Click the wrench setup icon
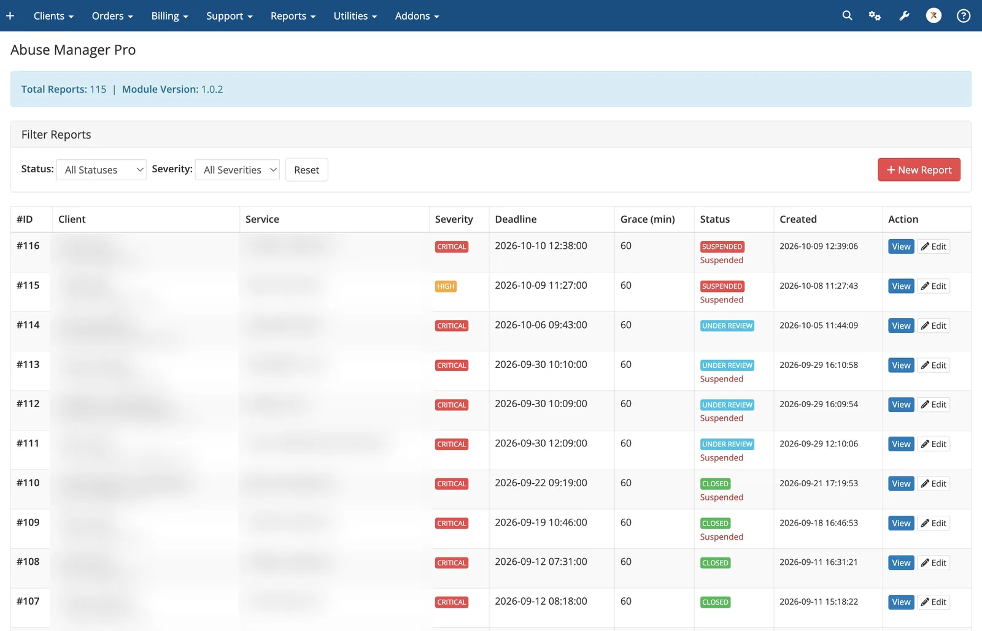 [x=904, y=16]
